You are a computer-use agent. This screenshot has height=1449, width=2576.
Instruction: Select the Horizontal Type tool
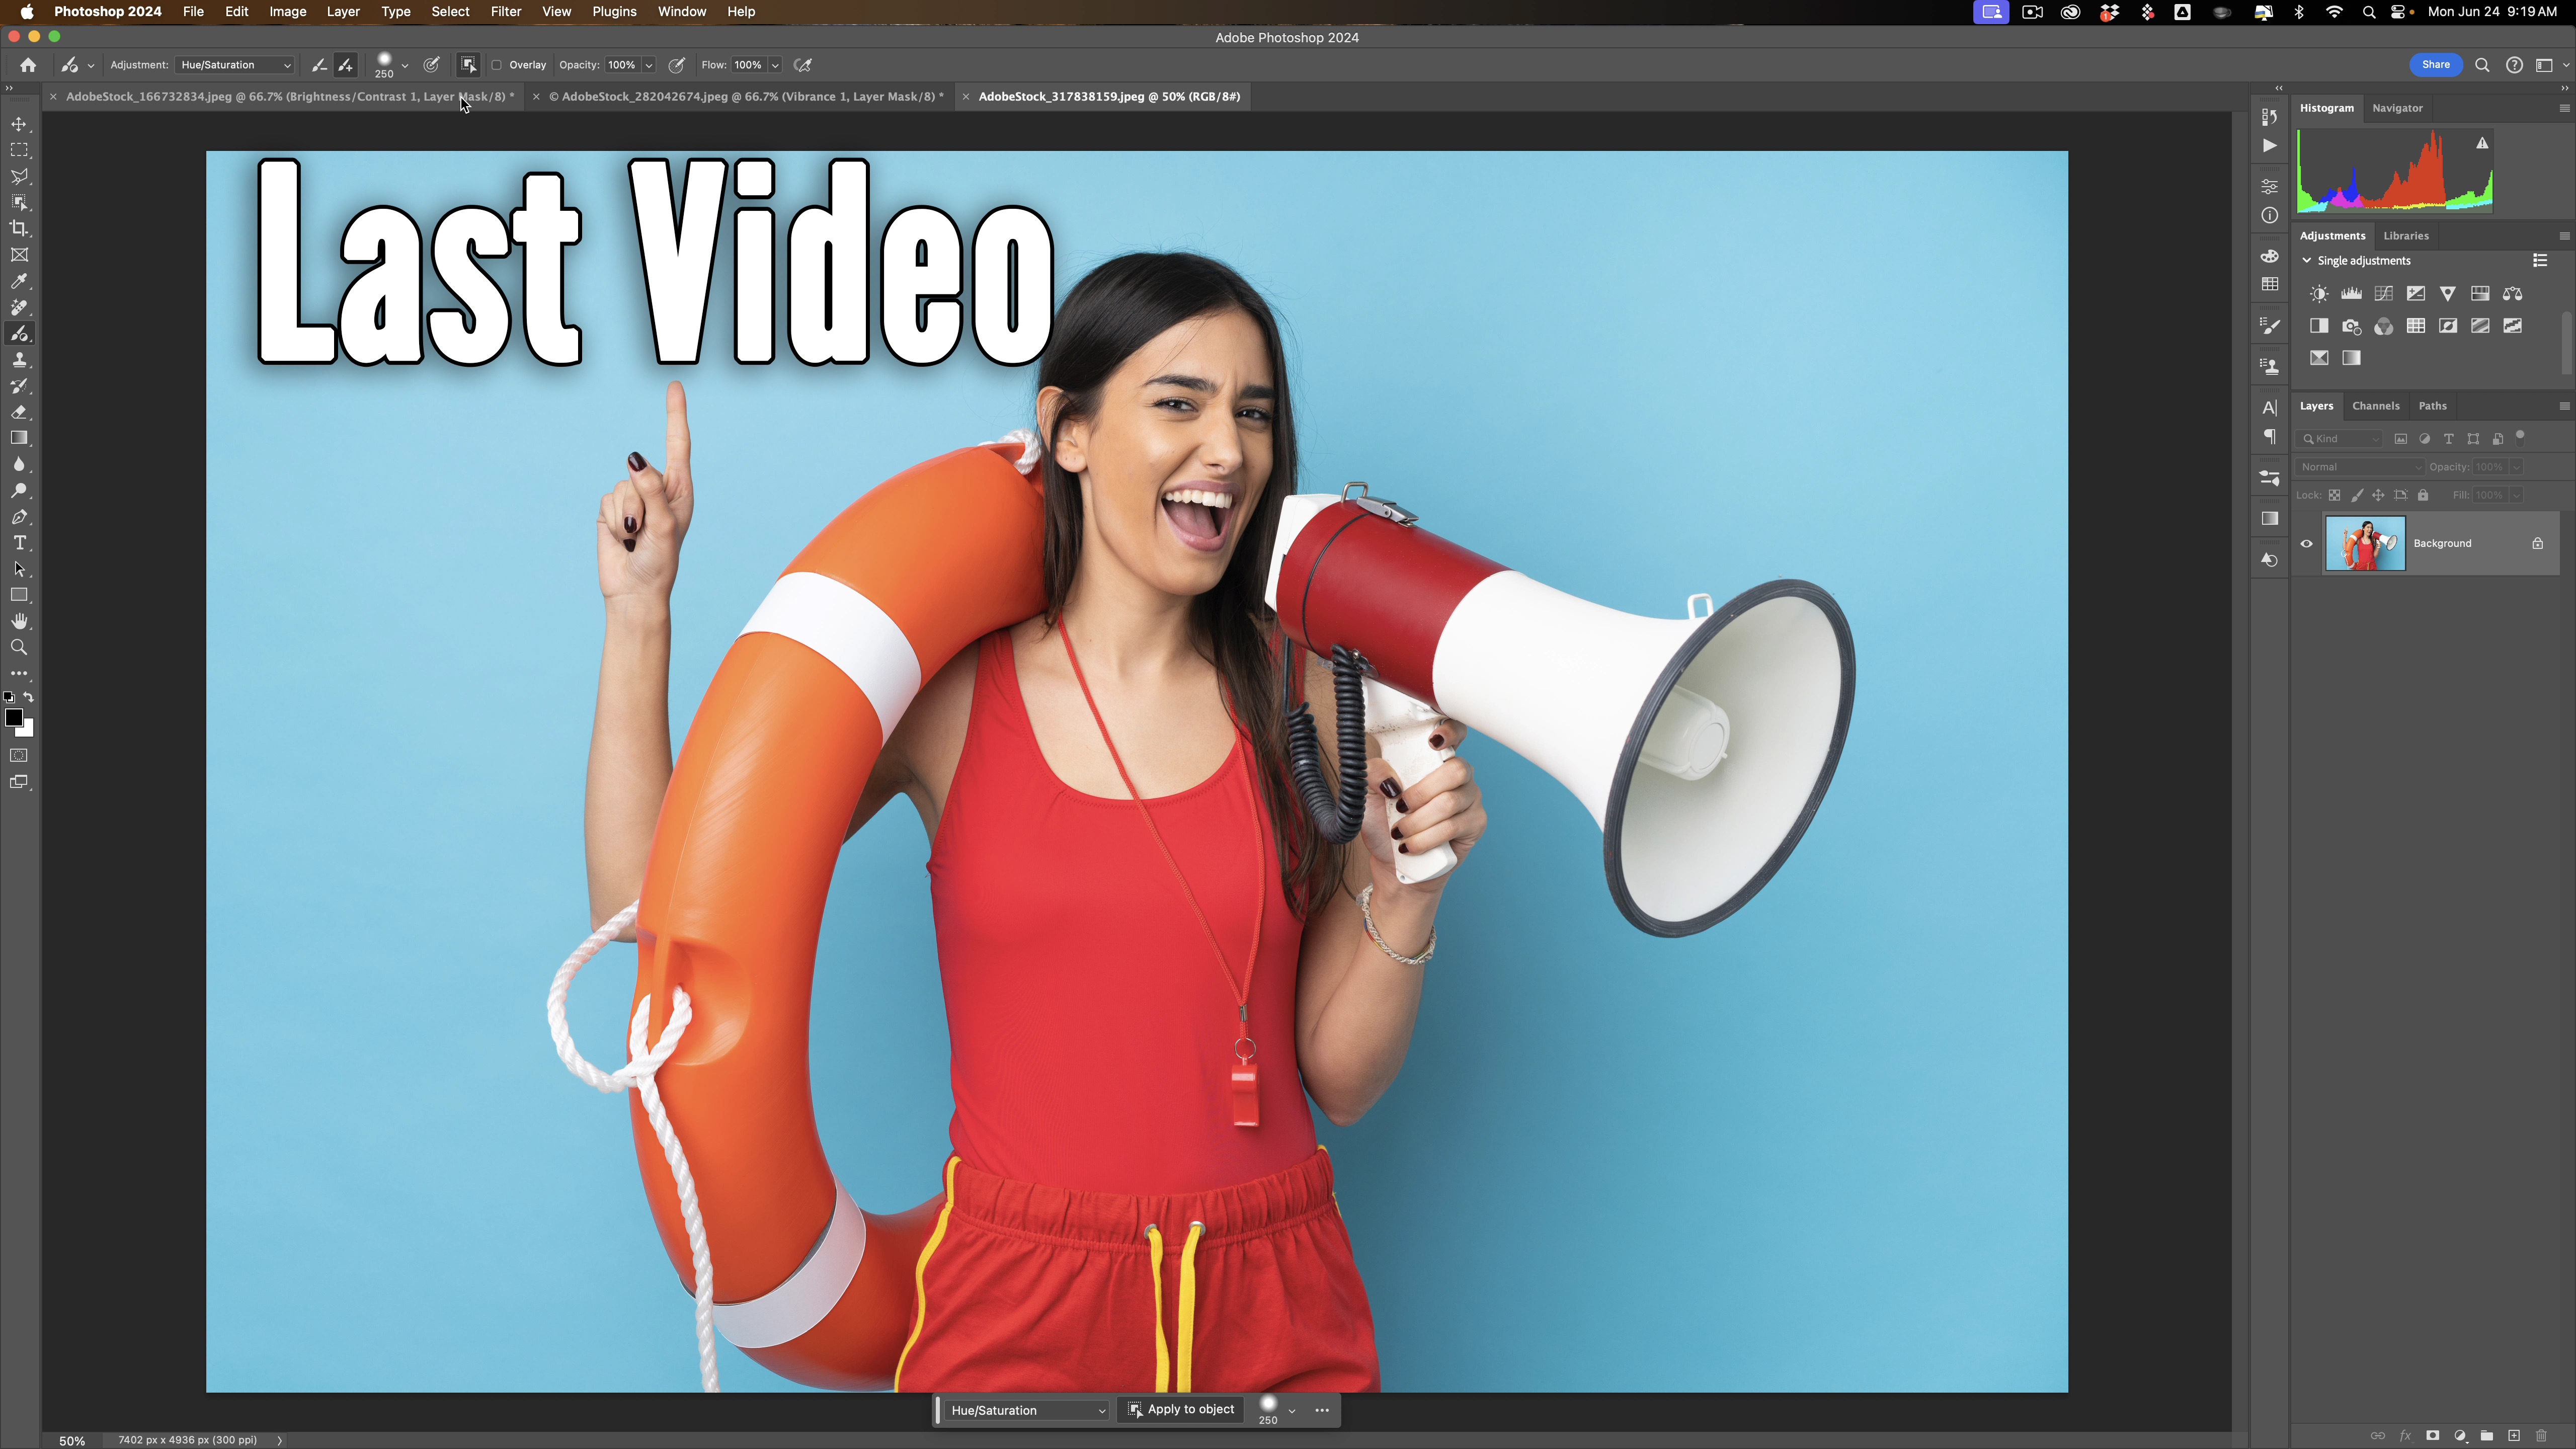click(x=20, y=543)
